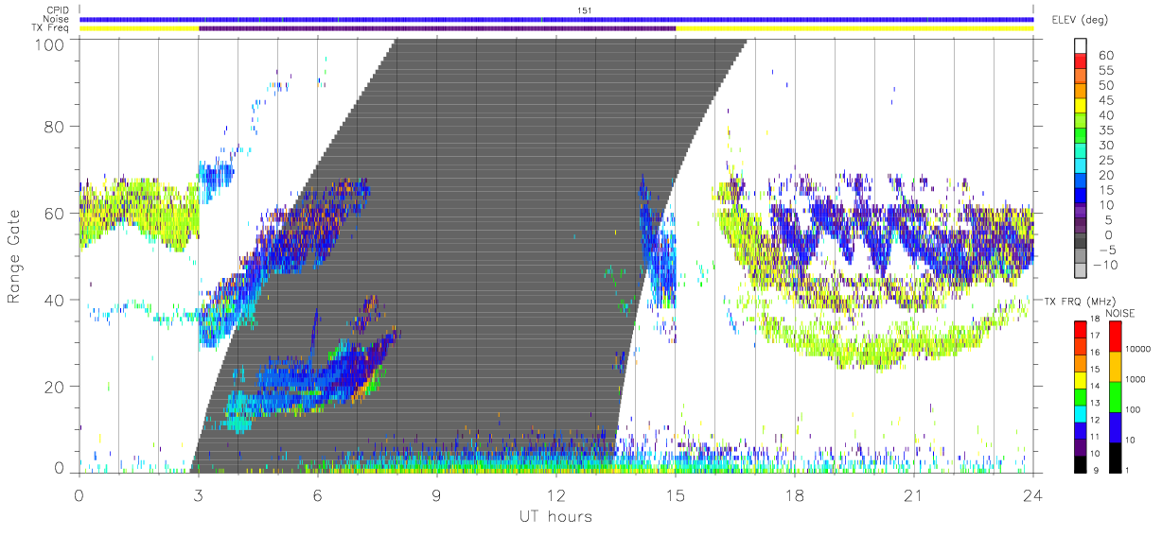Click the green TX FRQ swatch between 13 and 14
Screen dimensions: 1162x536
tap(1081, 397)
